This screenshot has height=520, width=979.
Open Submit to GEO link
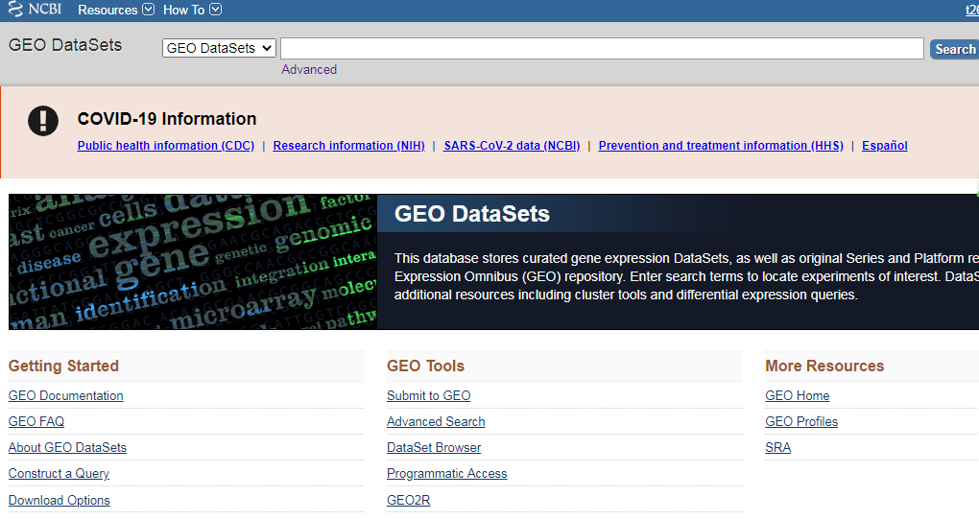pyautogui.click(x=428, y=395)
